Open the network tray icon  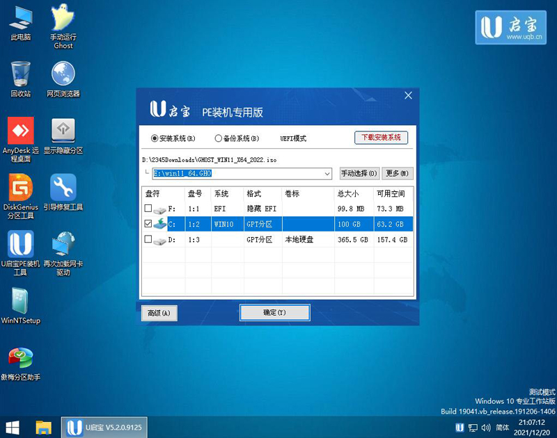473,428
